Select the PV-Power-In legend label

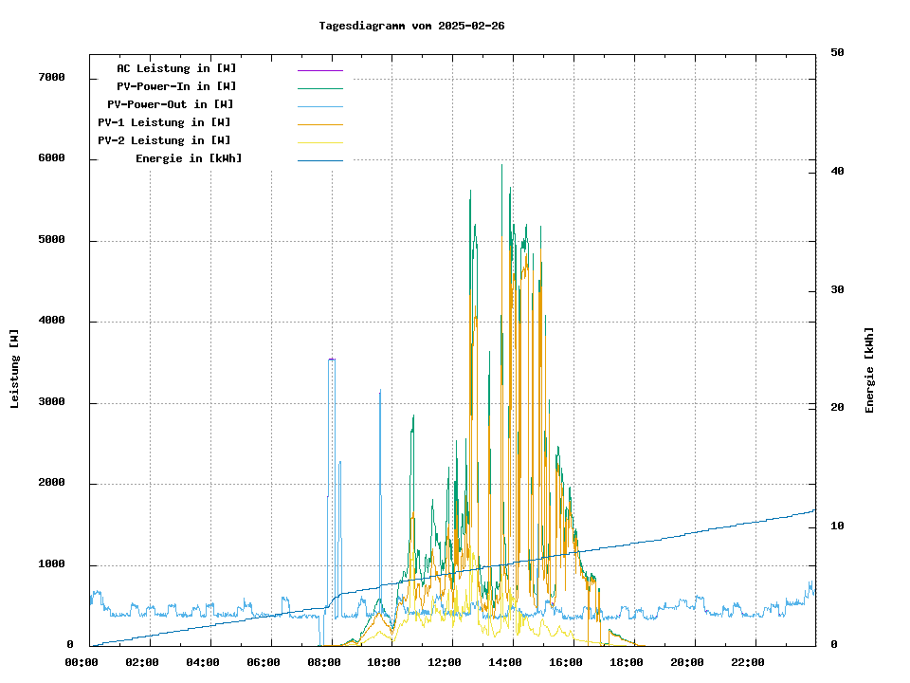pos(183,86)
